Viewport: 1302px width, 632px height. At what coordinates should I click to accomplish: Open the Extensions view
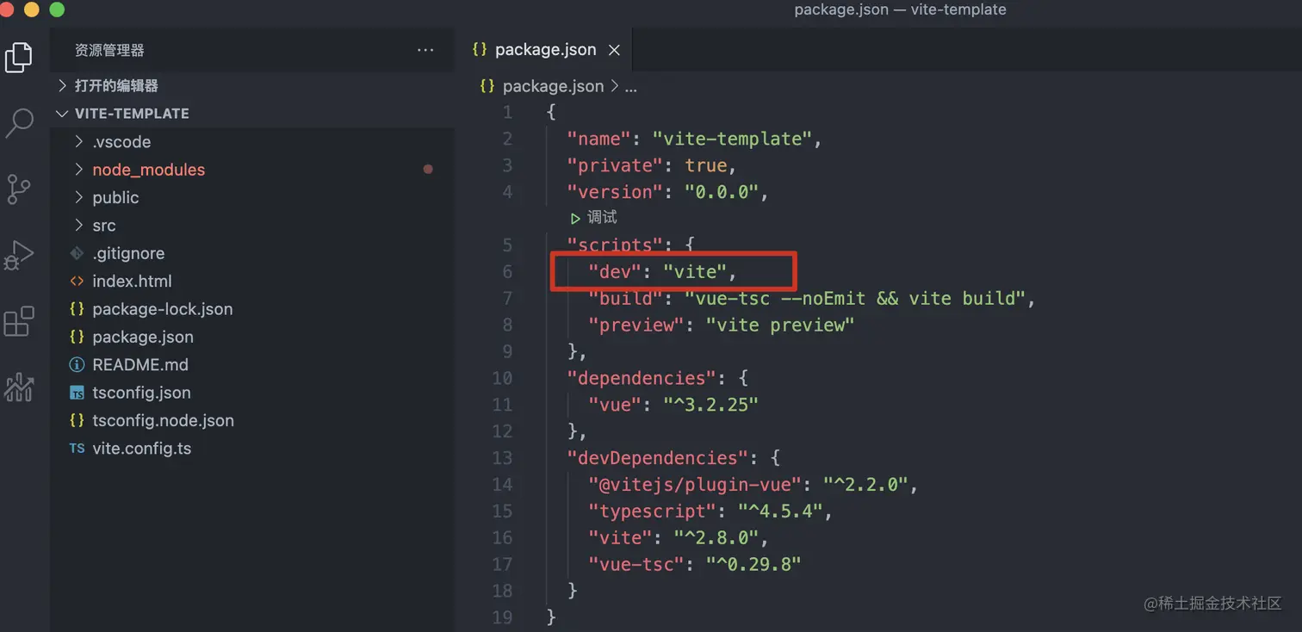pyautogui.click(x=19, y=321)
